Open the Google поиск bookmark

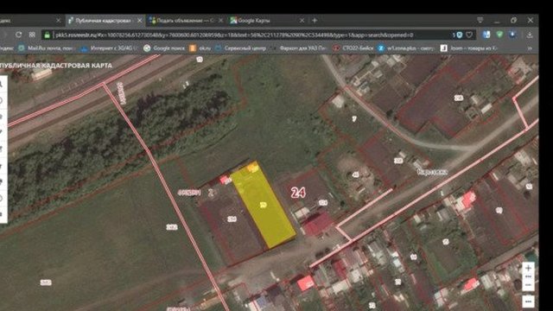164,48
